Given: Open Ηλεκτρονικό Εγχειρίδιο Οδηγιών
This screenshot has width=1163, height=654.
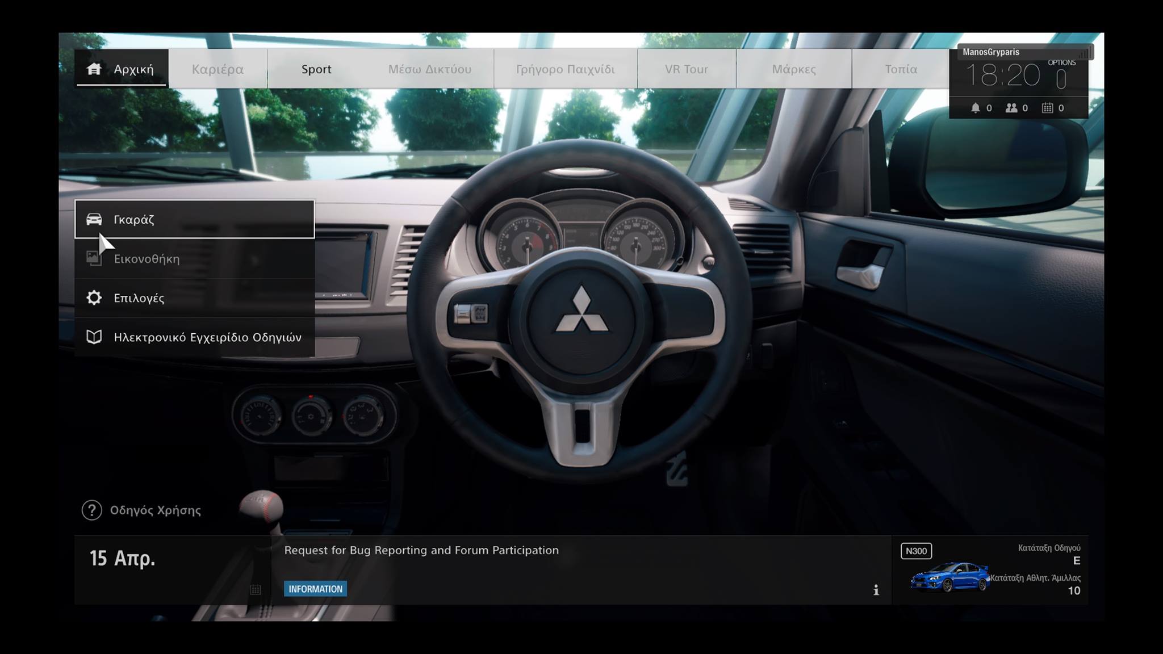Looking at the screenshot, I should 194,337.
